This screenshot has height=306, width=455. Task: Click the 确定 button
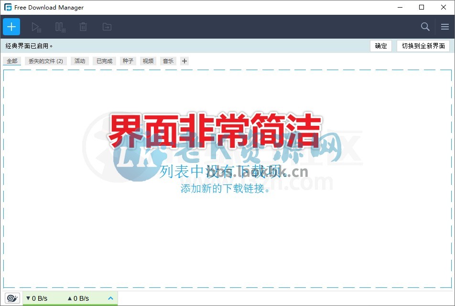[381, 46]
